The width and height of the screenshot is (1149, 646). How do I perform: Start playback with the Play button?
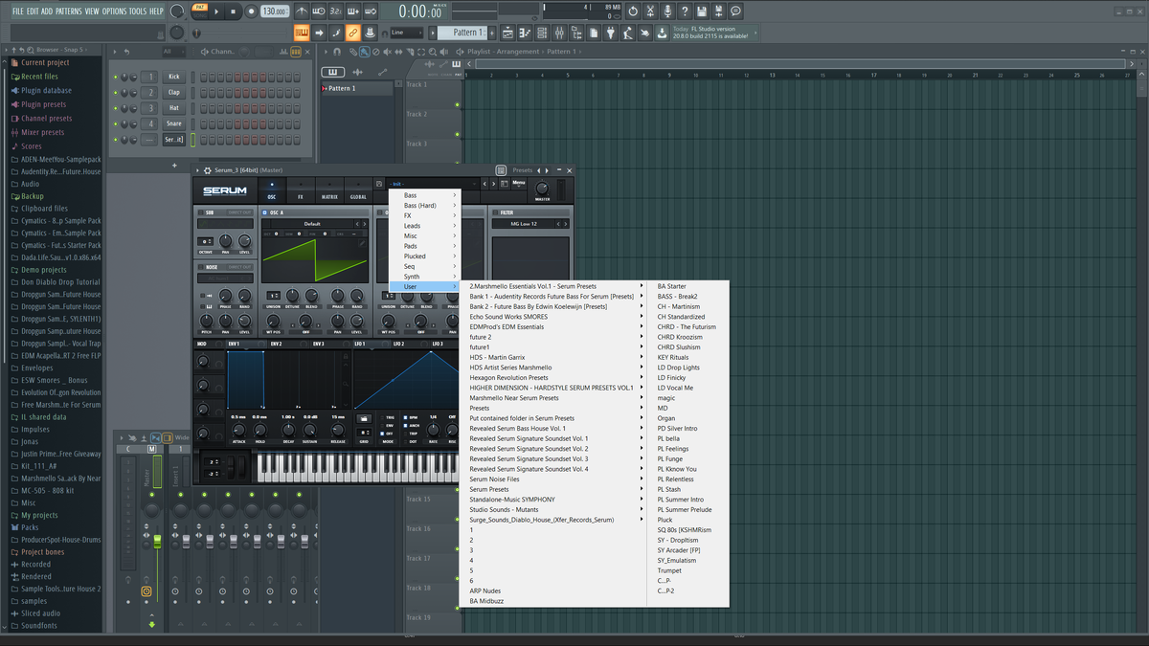[217, 11]
